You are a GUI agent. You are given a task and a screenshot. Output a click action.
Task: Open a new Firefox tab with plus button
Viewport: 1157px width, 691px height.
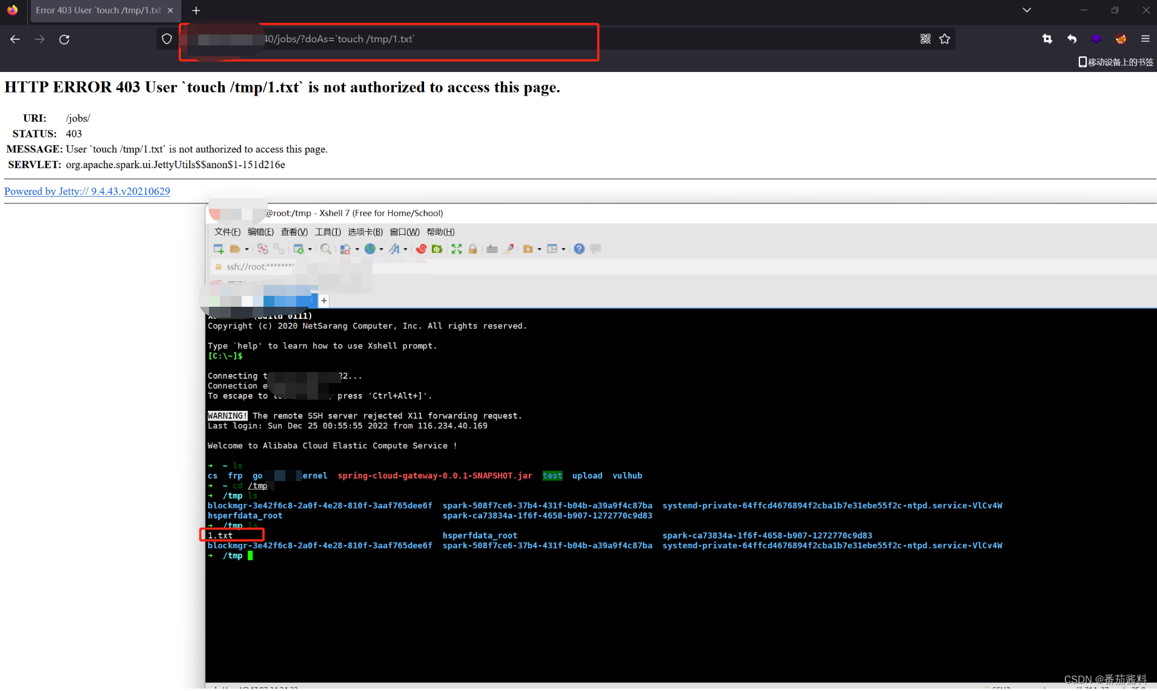[x=196, y=10]
